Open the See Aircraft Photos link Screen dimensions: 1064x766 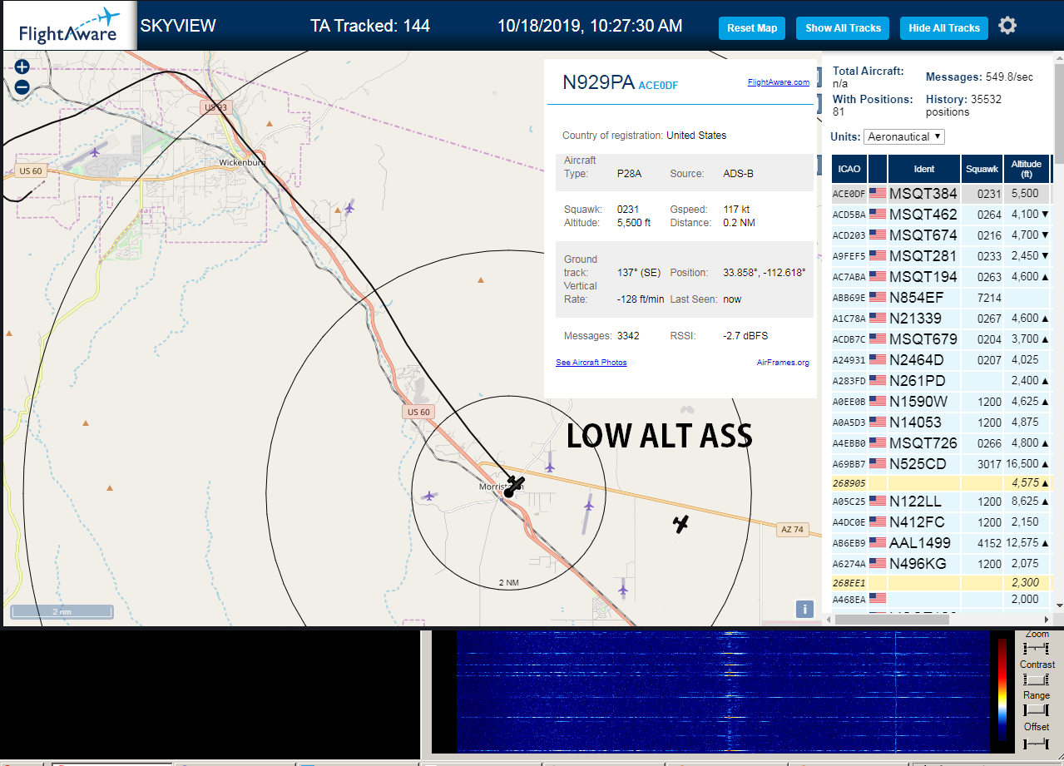pyautogui.click(x=591, y=363)
